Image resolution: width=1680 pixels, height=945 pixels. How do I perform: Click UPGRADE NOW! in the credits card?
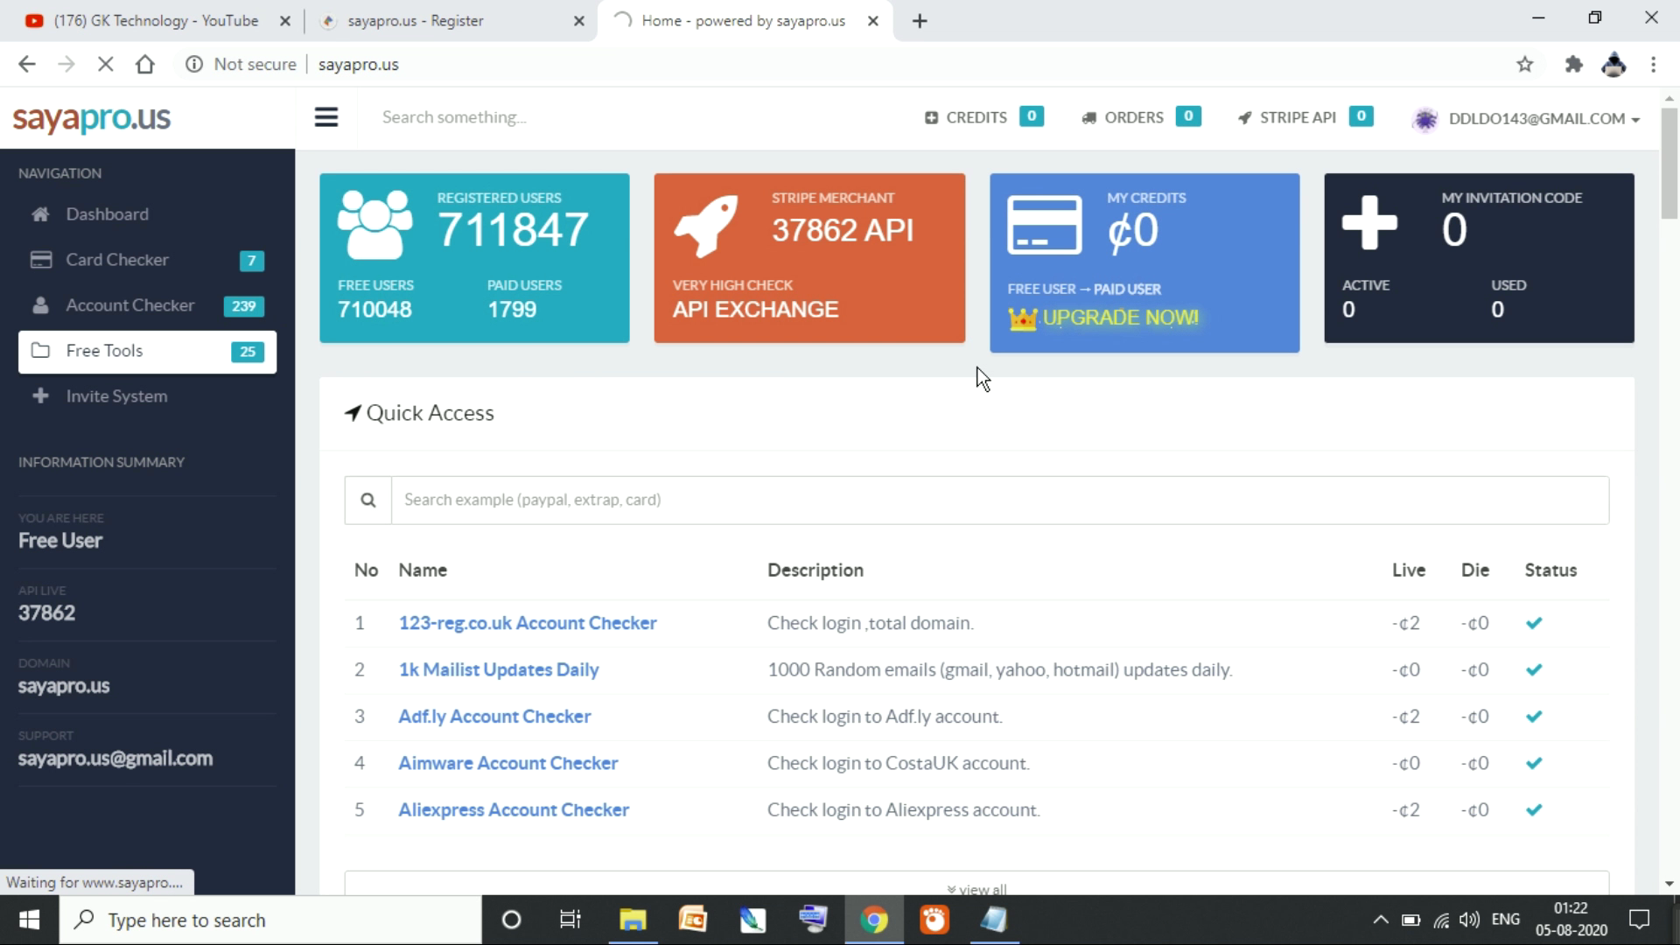click(1120, 318)
